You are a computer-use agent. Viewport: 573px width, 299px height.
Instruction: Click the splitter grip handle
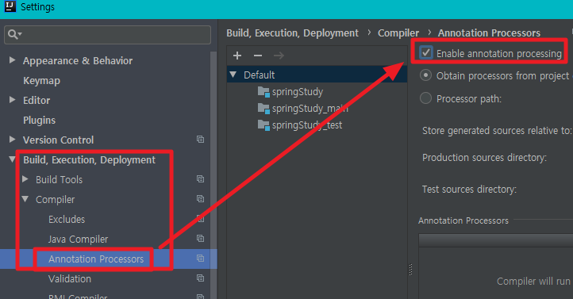[410, 270]
